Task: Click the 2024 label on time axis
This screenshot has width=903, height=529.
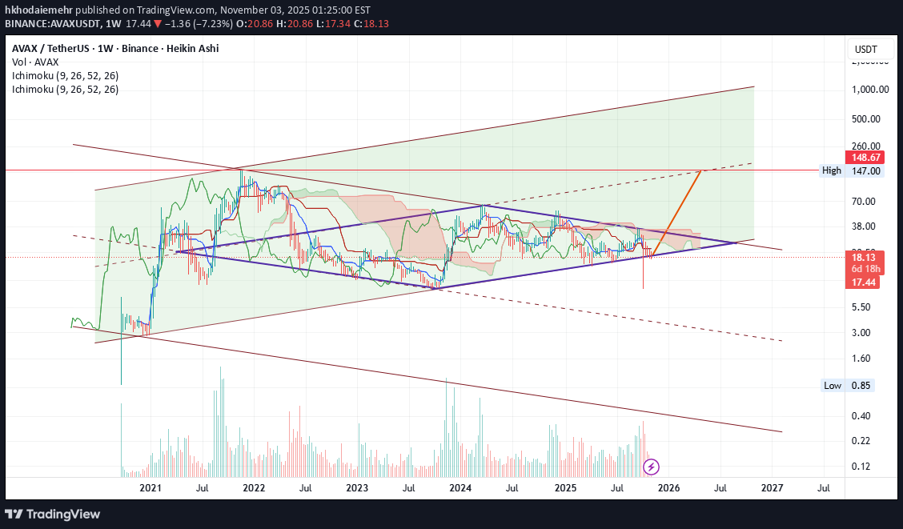Action: coord(460,487)
